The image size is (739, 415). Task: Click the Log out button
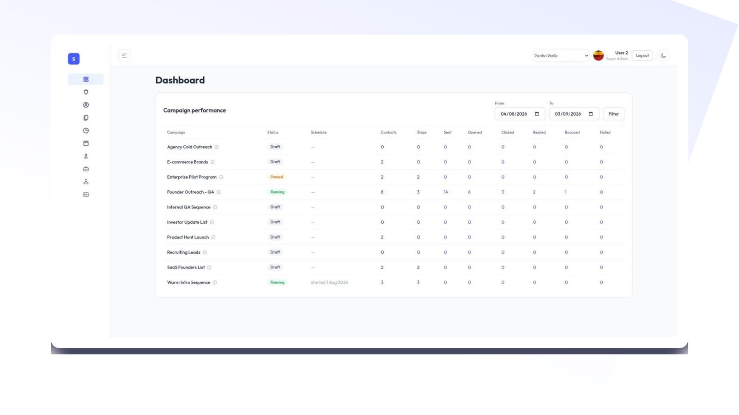click(x=642, y=56)
